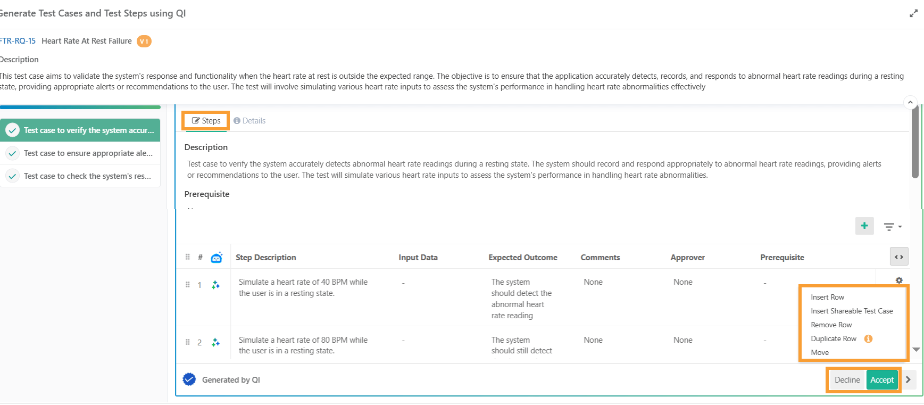The width and height of the screenshot is (924, 405).
Task: Click the Step Description column header
Action: click(x=265, y=258)
